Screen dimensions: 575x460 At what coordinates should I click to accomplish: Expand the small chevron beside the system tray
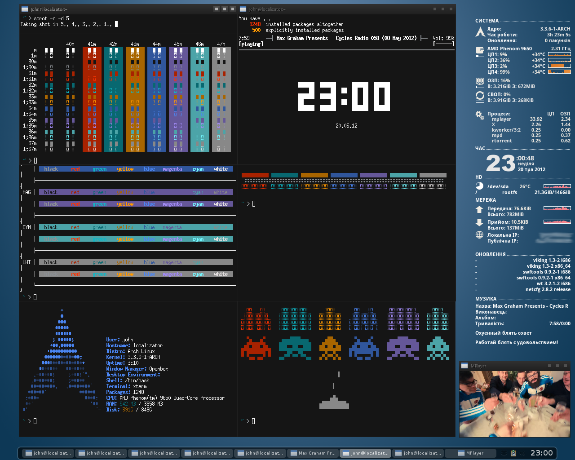tap(504, 453)
